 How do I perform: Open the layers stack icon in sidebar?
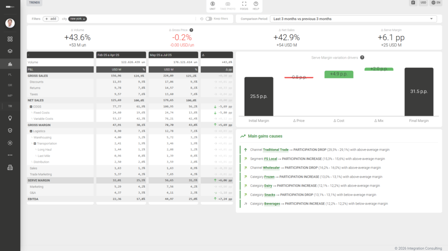(10, 51)
